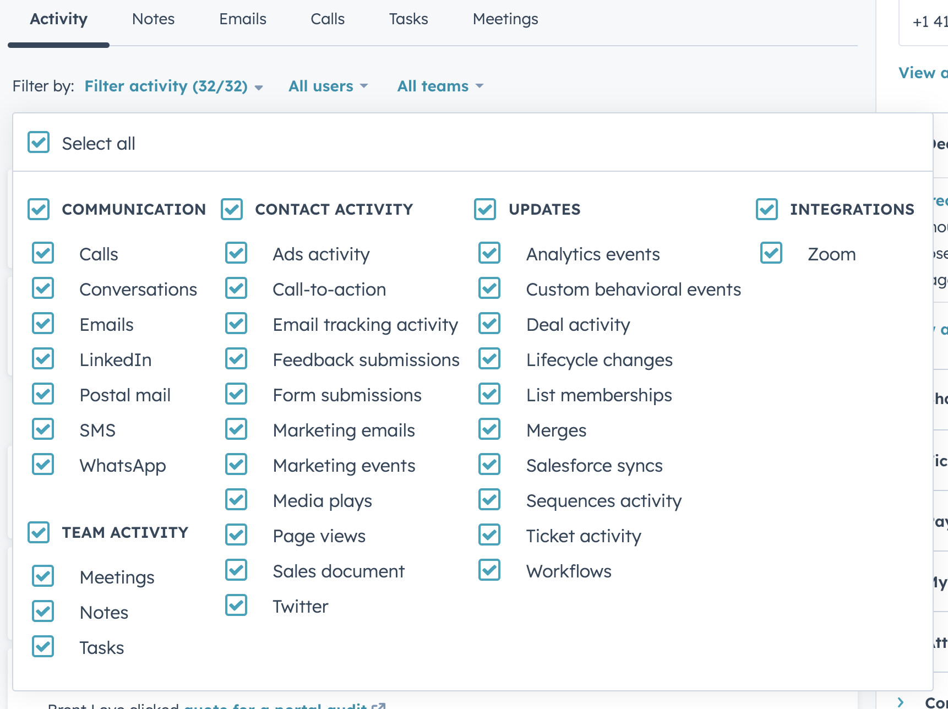
Task: Switch to the Notes tab
Action: tap(153, 19)
